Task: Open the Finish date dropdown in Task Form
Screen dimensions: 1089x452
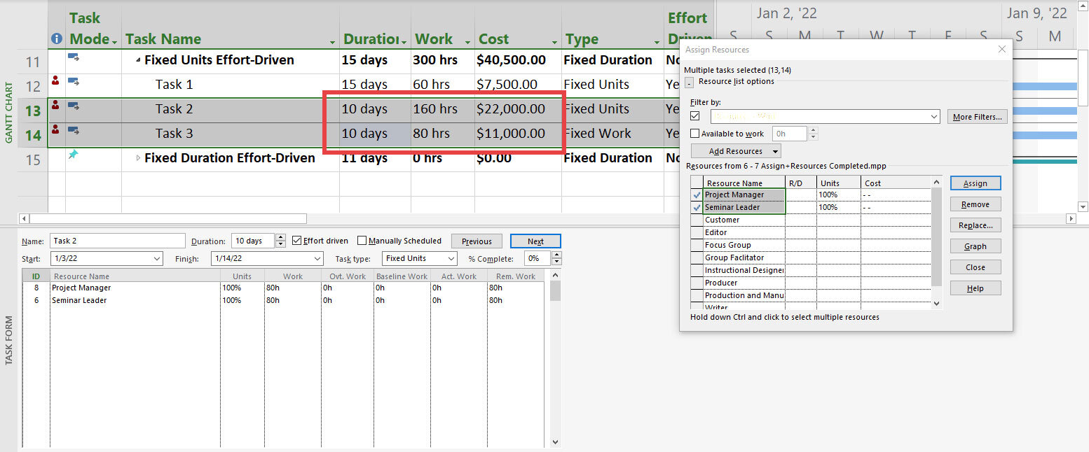Action: click(x=317, y=259)
